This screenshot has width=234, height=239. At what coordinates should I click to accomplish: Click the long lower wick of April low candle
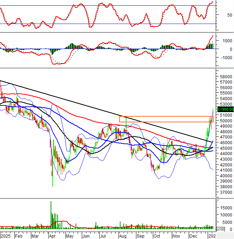(53, 182)
